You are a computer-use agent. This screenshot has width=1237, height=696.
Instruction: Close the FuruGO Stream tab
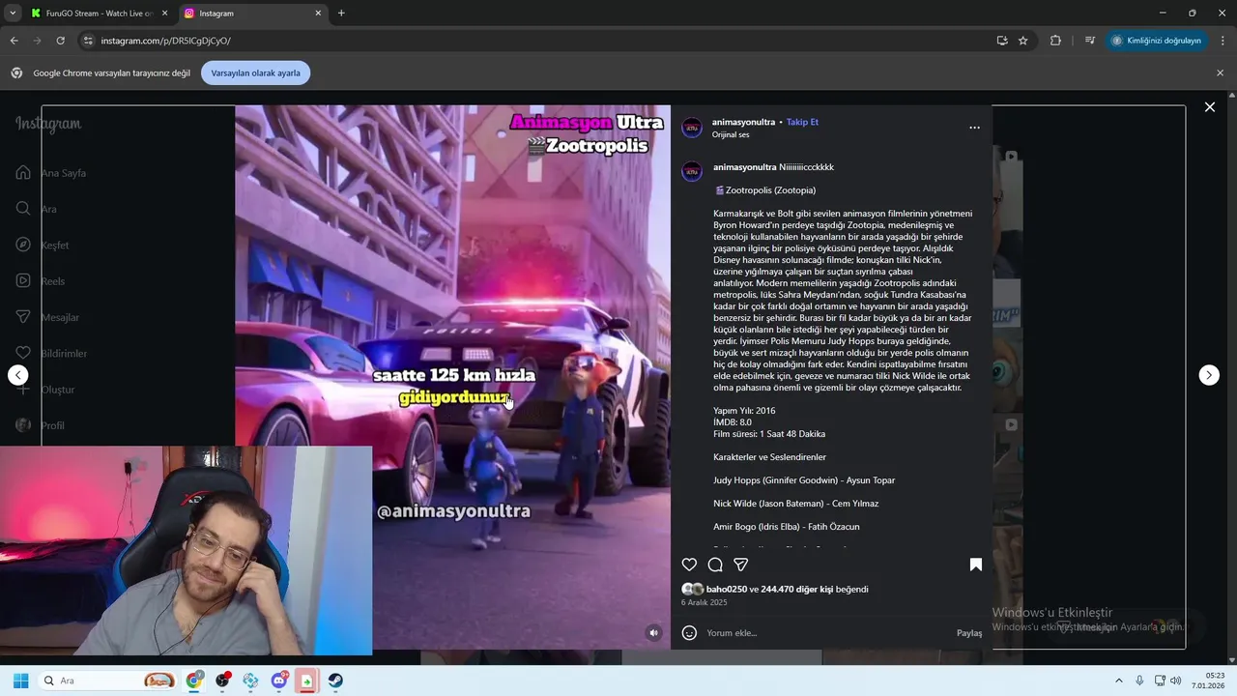click(164, 14)
